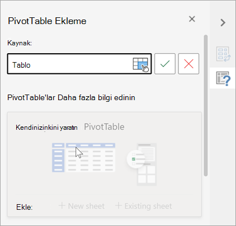Insert PivotTable into Existing sheet
The height and width of the screenshot is (226, 236).
click(144, 206)
